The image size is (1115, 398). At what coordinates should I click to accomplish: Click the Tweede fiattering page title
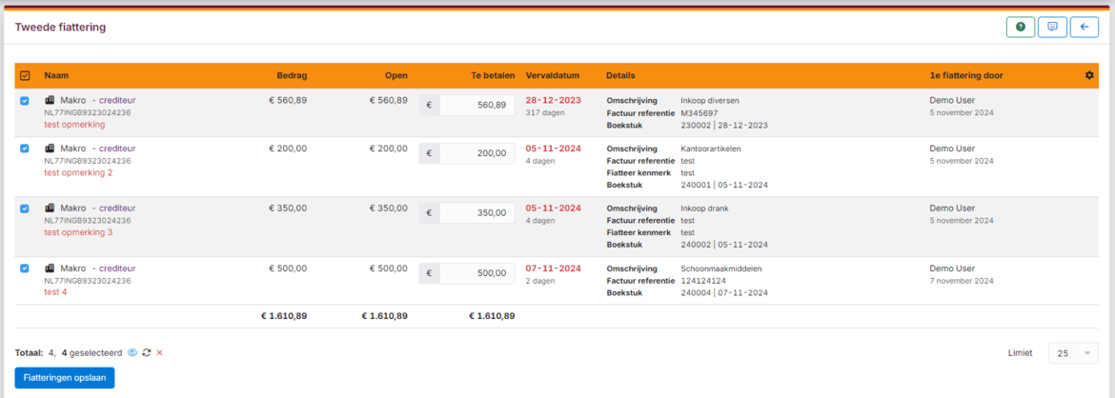click(60, 27)
